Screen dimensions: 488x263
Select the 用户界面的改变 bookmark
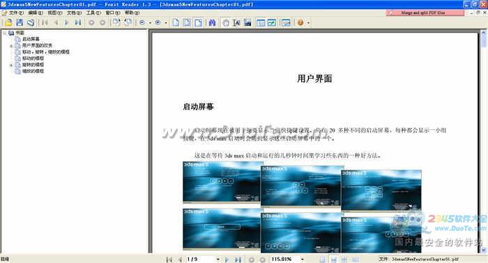(37, 45)
